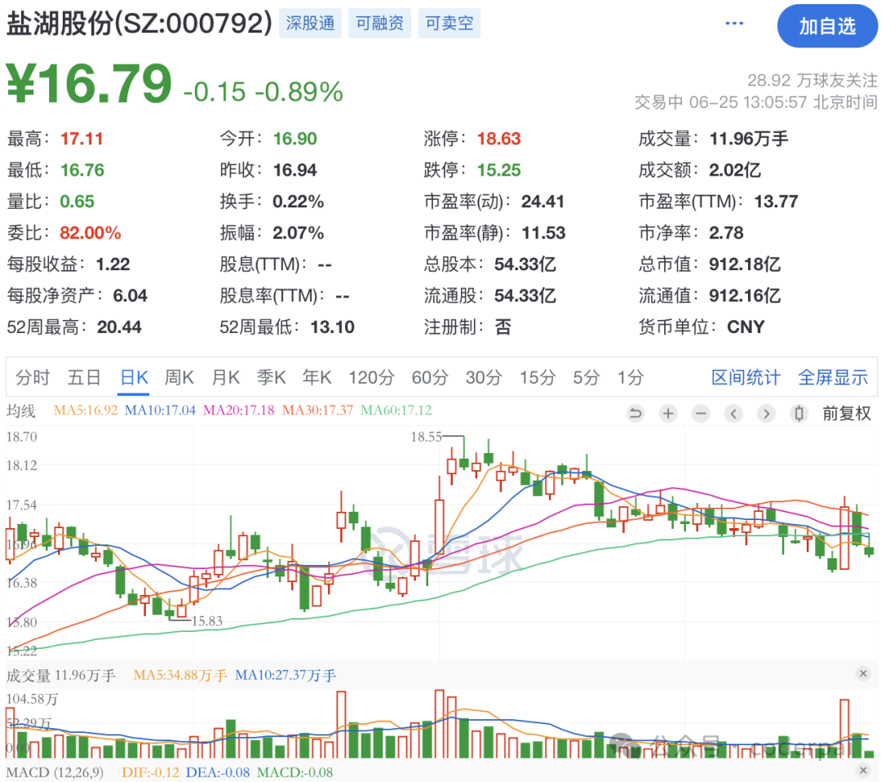The height and width of the screenshot is (782, 881).
Task: Select the 年K chart tab
Action: [317, 377]
